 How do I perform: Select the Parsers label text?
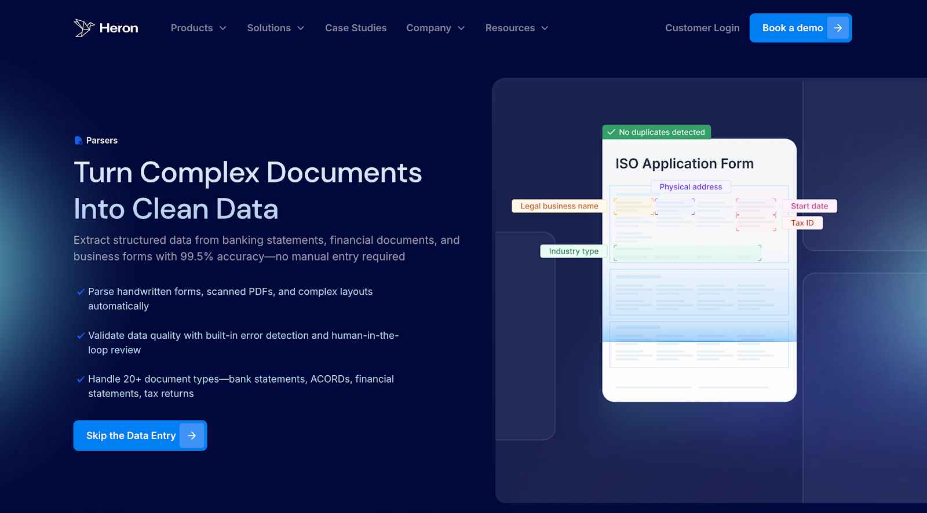[102, 140]
